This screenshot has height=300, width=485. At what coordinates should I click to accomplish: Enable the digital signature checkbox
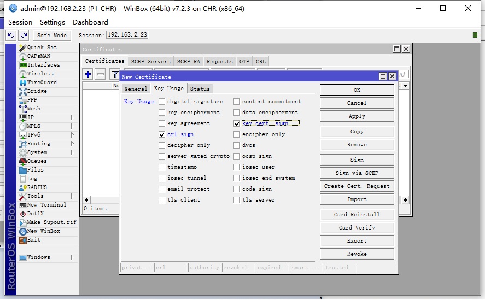[162, 102]
